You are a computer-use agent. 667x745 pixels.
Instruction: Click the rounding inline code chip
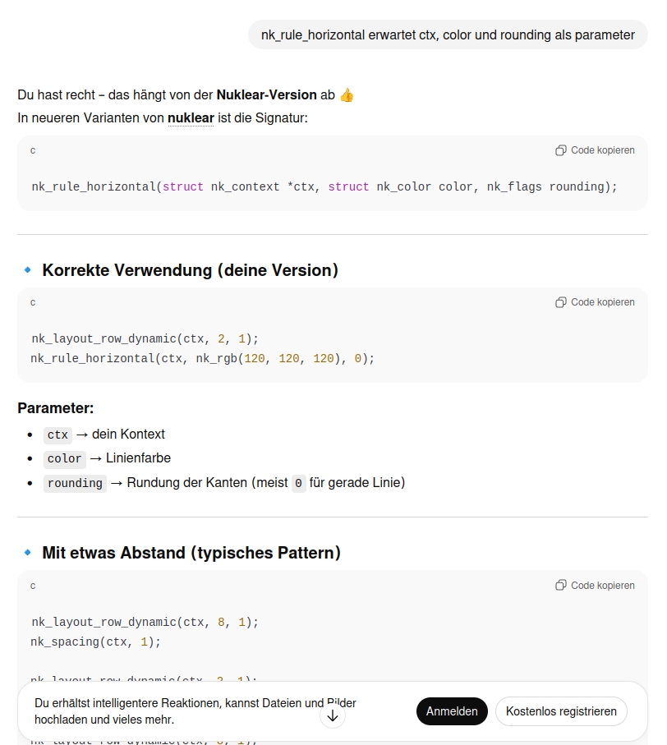pyautogui.click(x=75, y=483)
